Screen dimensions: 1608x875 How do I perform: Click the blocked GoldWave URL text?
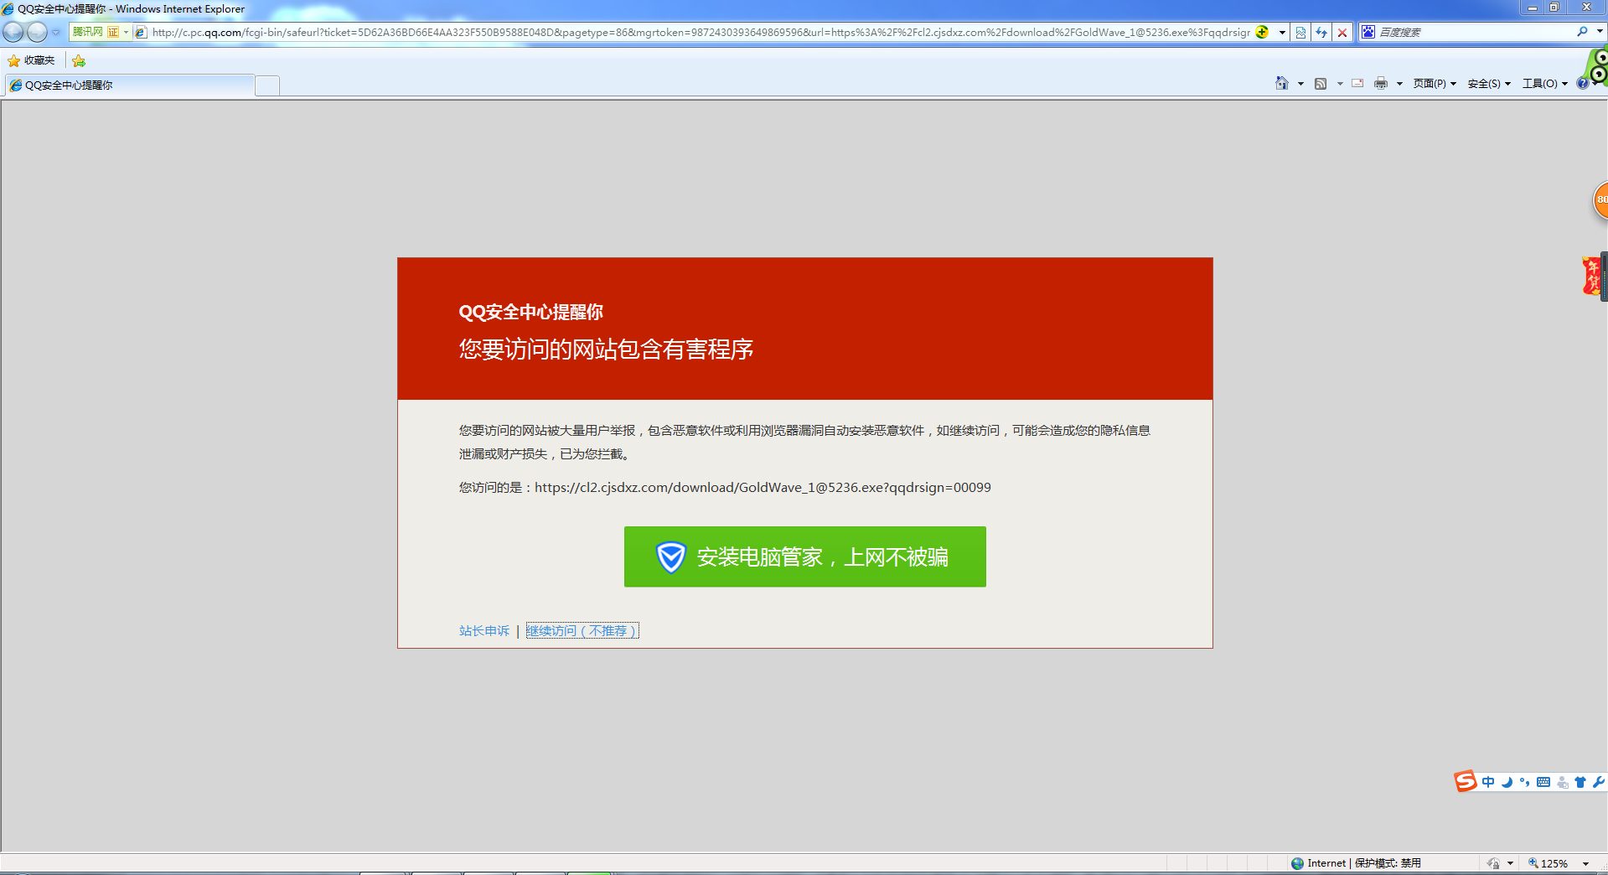tap(763, 487)
